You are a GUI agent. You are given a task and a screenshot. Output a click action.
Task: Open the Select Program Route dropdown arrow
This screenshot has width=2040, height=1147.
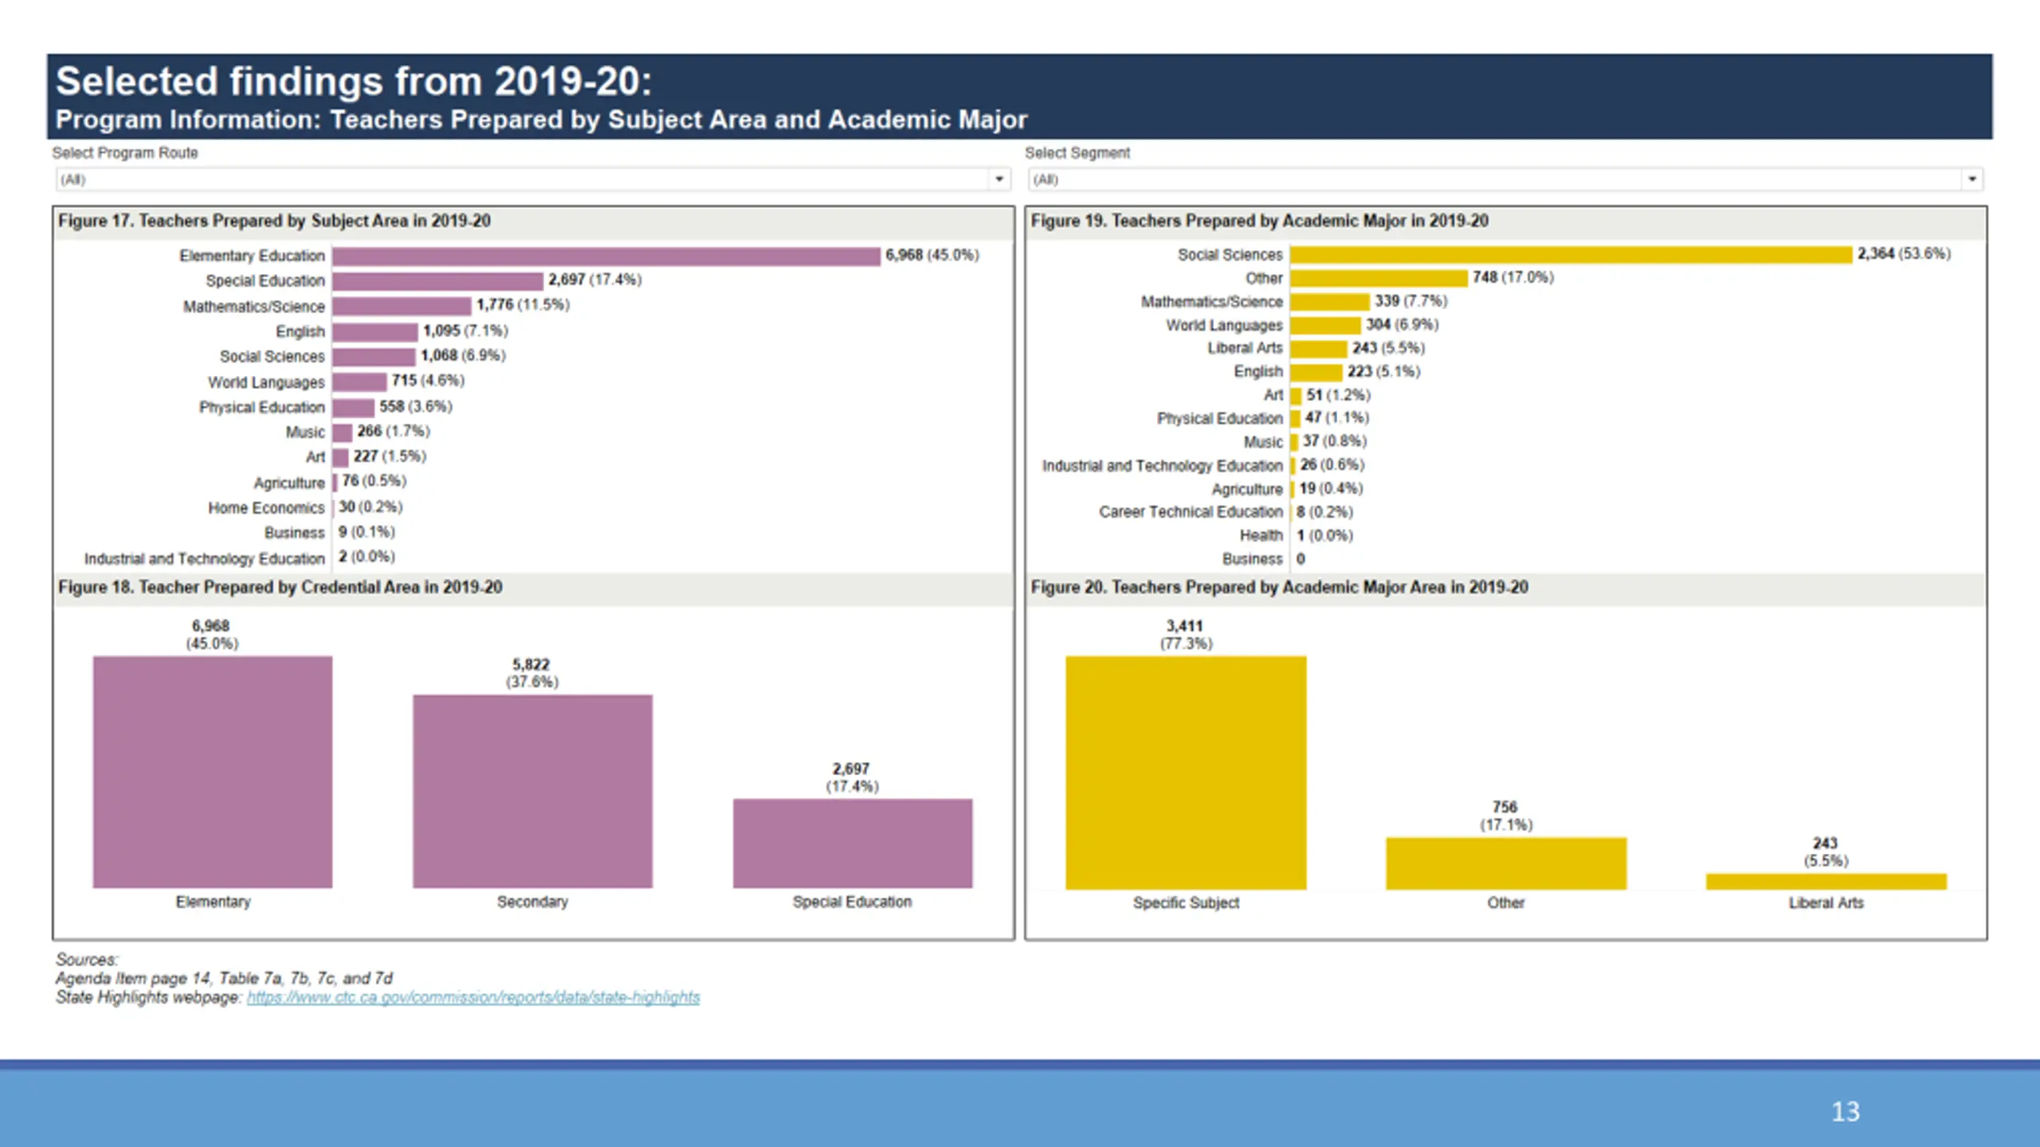pyautogui.click(x=998, y=179)
